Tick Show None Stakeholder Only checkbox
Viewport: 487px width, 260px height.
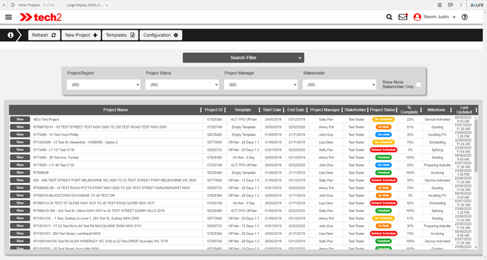coord(419,84)
